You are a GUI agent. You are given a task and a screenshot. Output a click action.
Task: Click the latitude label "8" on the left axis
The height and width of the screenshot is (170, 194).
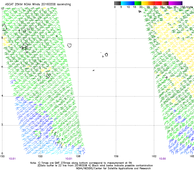pos(2,38)
